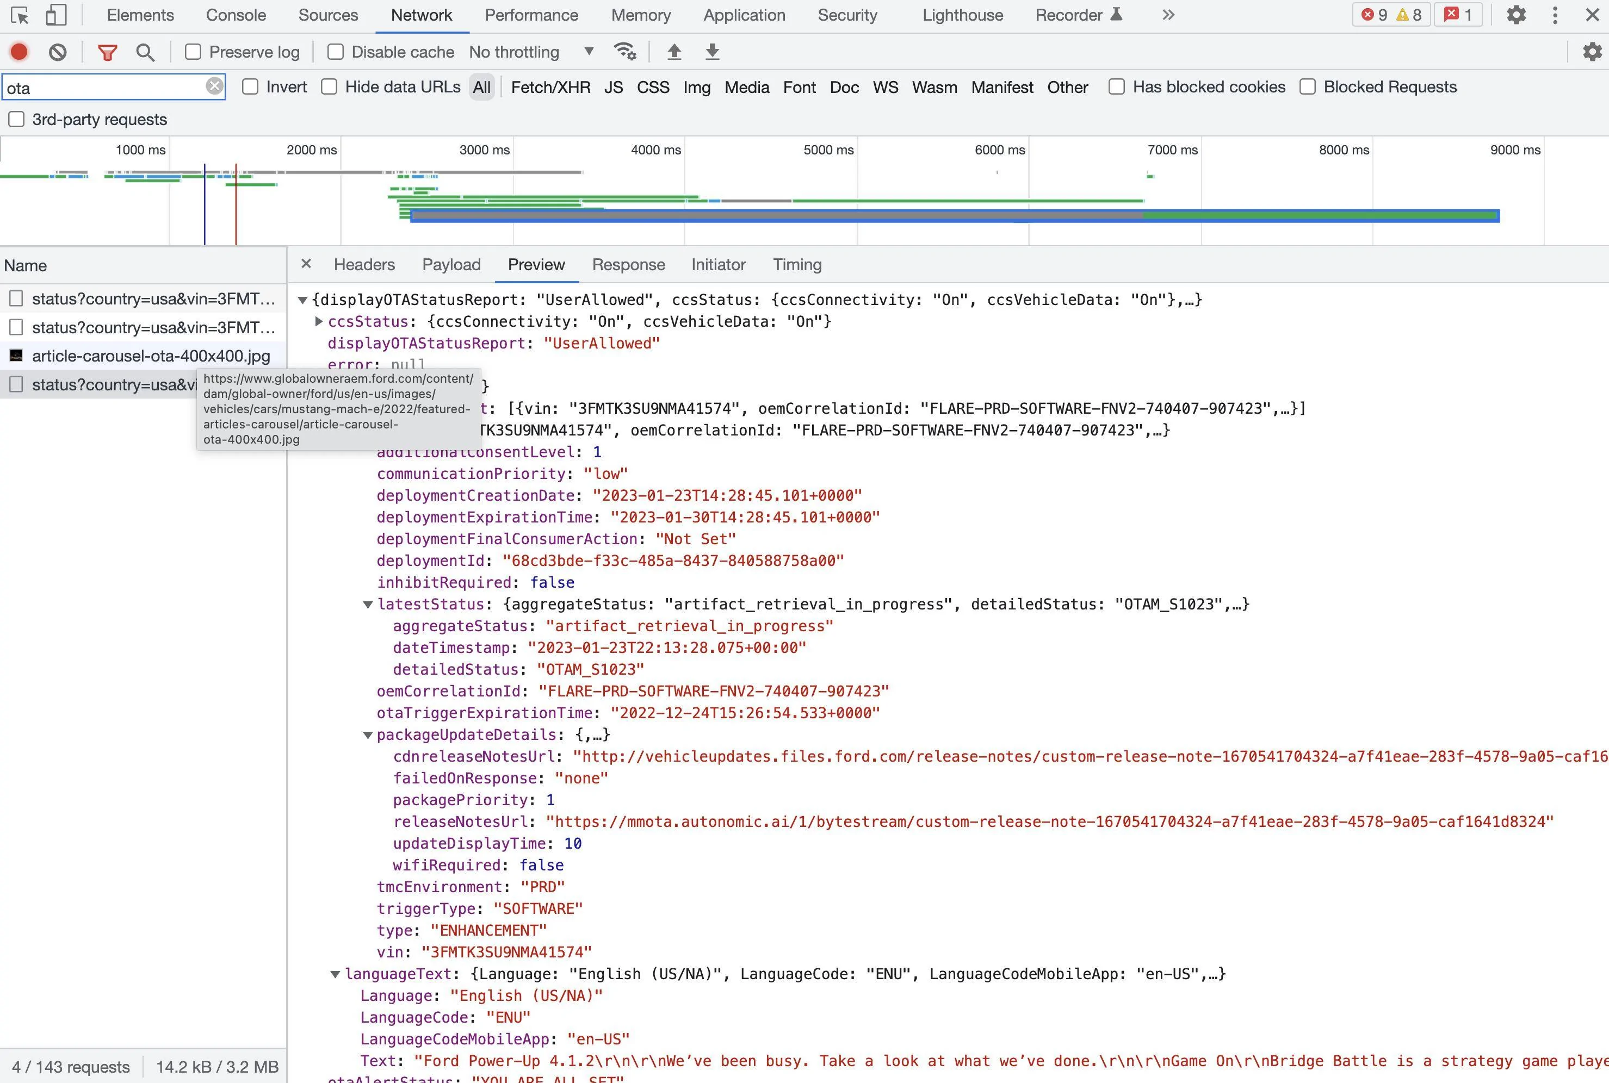1609x1083 pixels.
Task: Expand the ccsStatus node
Action: click(x=319, y=321)
